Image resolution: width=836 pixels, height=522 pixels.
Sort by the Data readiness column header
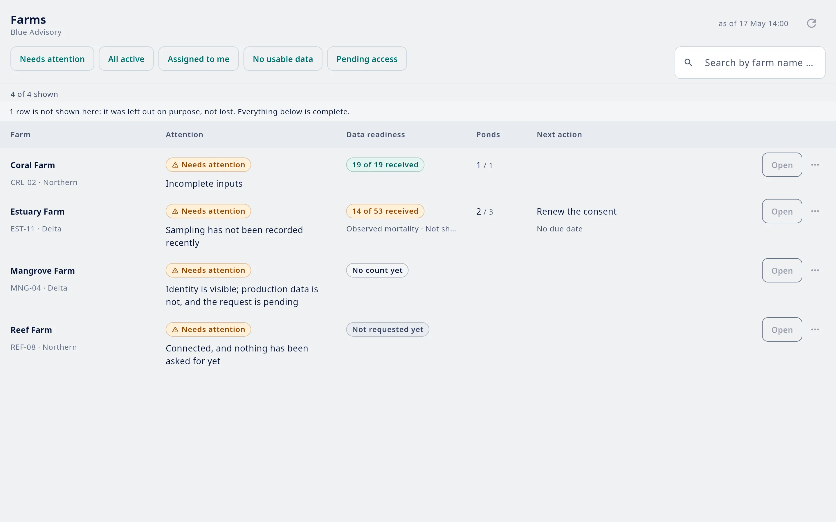coord(376,135)
